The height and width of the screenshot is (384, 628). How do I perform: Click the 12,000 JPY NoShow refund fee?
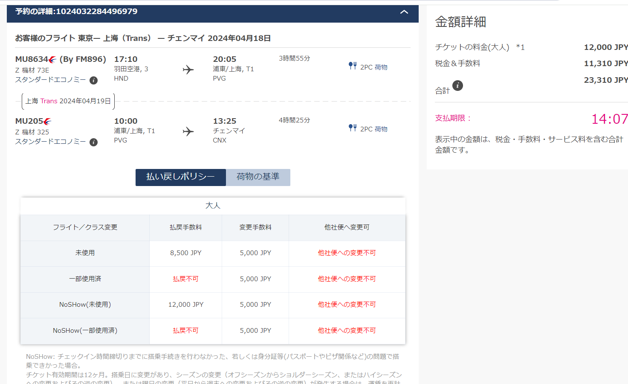pyautogui.click(x=185, y=305)
